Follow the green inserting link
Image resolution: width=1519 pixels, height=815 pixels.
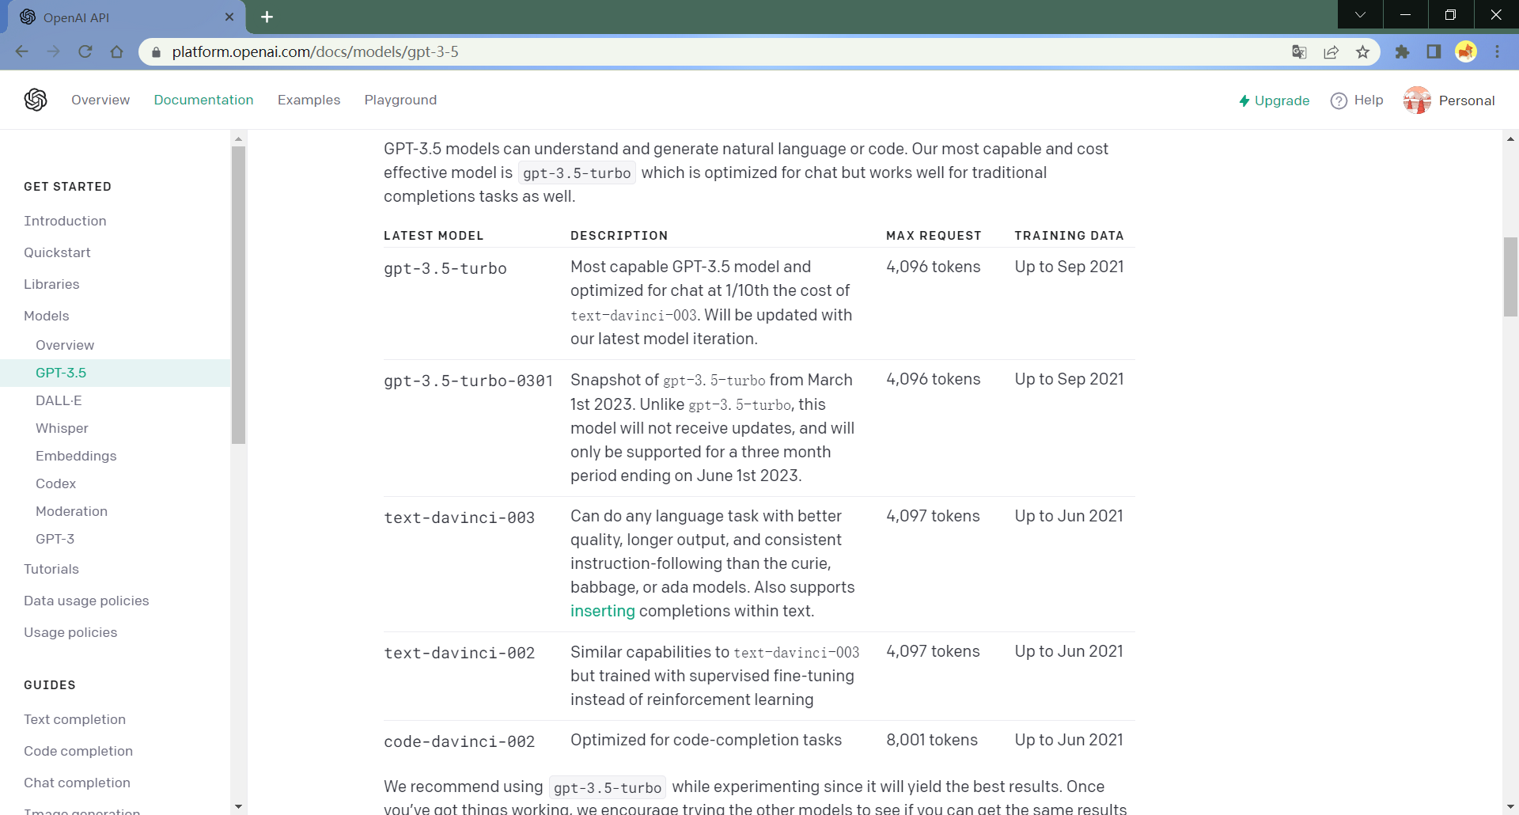[602, 611]
